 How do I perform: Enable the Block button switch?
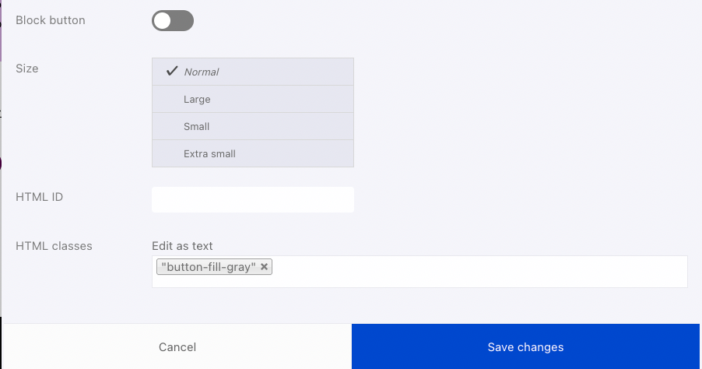pos(172,20)
